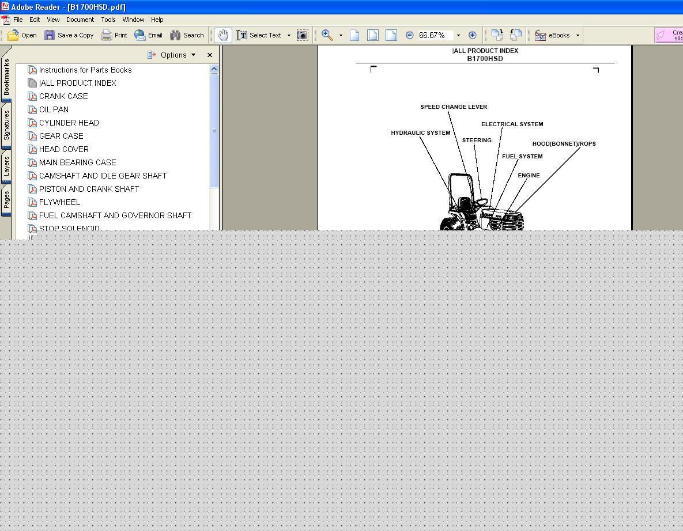
Task: Open the bookmarks Options menu
Action: (172, 55)
